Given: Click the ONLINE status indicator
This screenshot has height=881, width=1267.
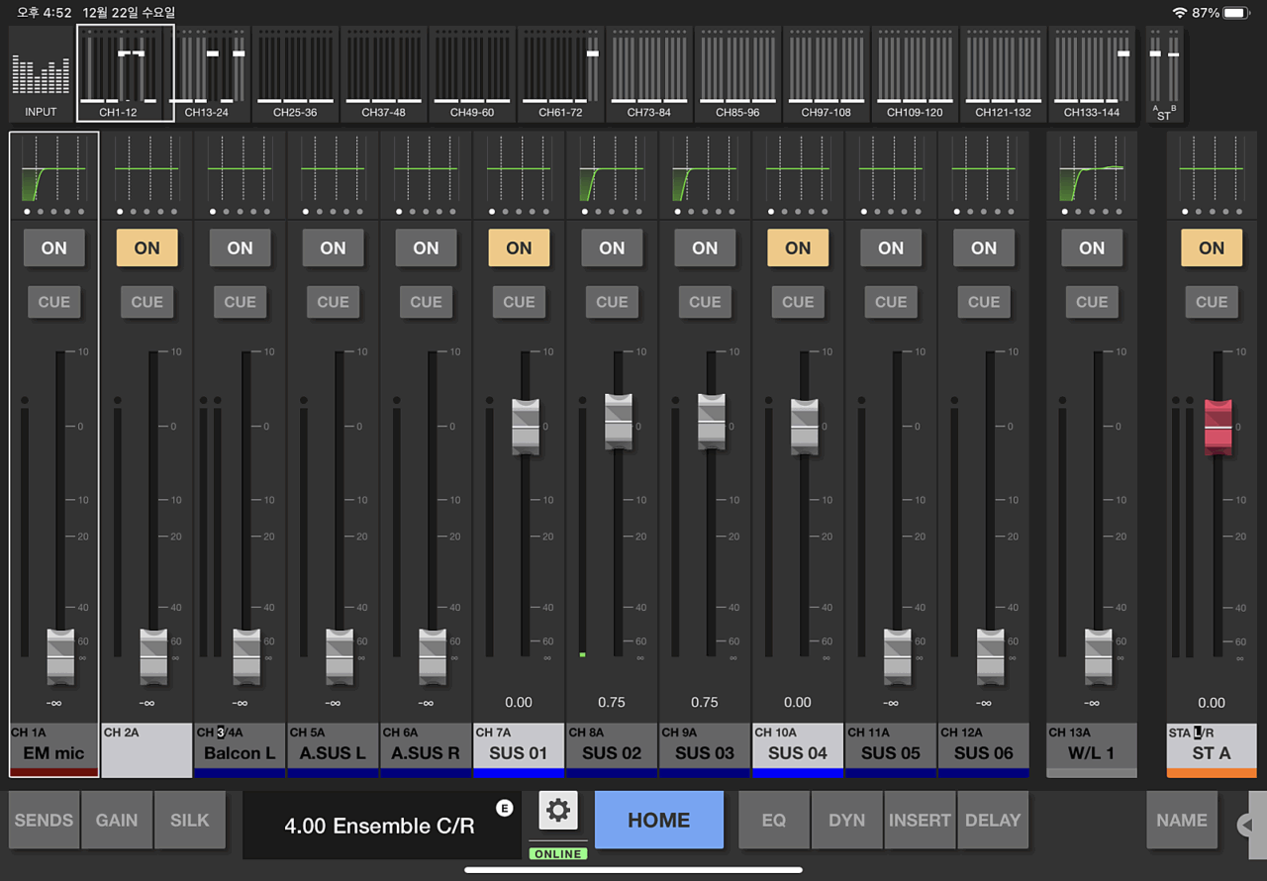Looking at the screenshot, I should pos(558,853).
